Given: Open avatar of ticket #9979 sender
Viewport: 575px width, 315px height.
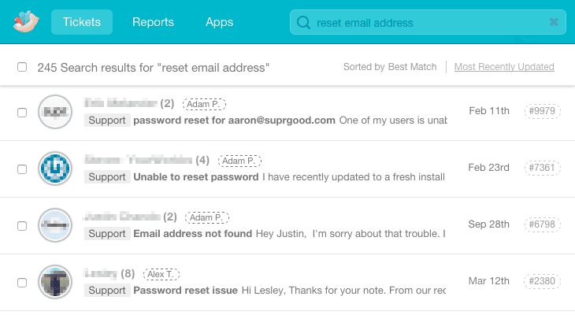Looking at the screenshot, I should coord(55,113).
